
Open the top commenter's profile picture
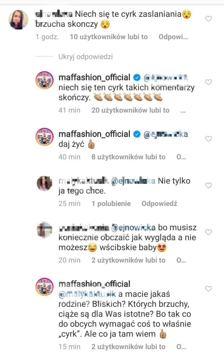18,20
